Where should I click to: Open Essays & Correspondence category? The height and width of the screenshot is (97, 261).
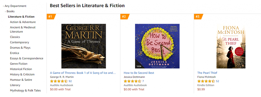[x=27, y=58]
